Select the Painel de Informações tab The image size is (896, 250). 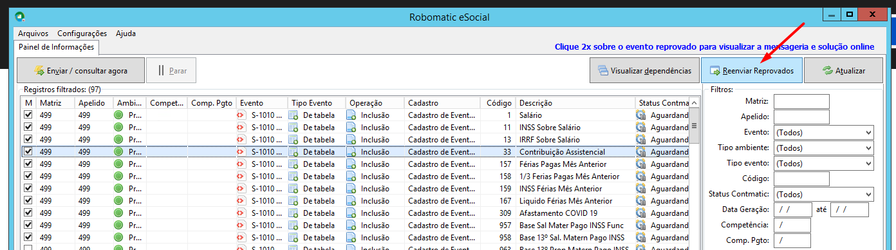(x=56, y=47)
